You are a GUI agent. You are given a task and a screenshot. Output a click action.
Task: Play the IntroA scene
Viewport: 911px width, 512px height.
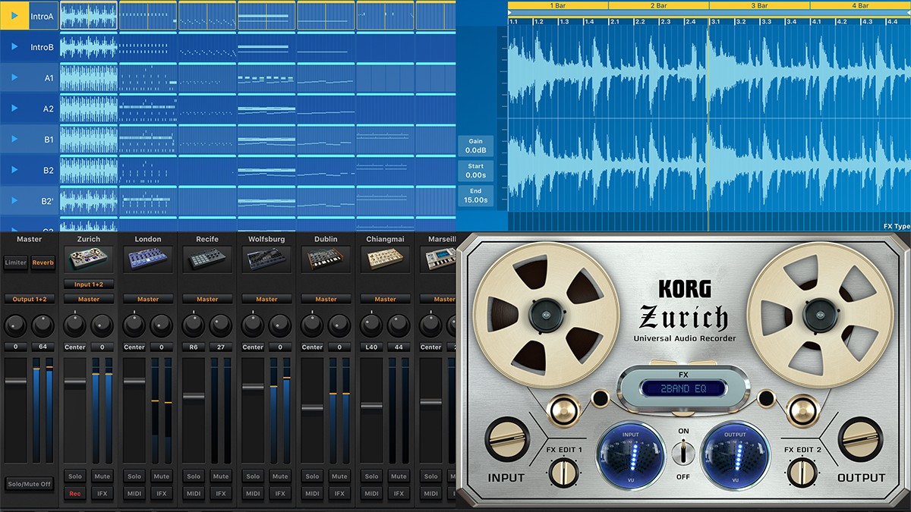point(14,16)
